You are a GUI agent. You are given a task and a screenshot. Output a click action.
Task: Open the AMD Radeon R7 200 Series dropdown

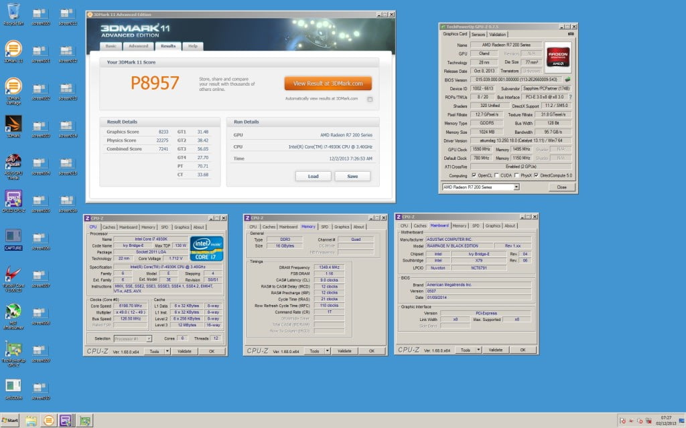coord(480,187)
